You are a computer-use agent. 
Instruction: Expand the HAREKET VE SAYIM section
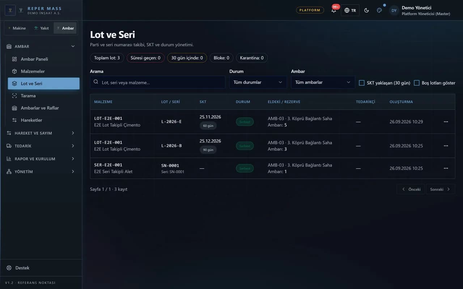(x=41, y=133)
